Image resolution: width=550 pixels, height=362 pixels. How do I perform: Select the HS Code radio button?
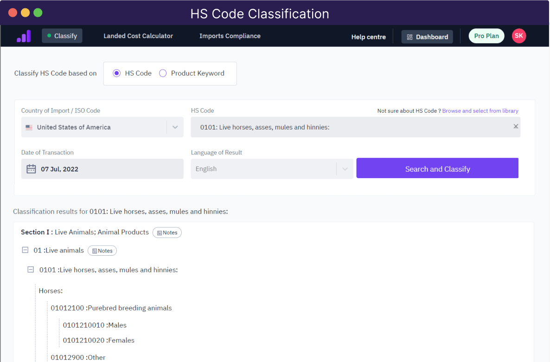[x=116, y=73]
